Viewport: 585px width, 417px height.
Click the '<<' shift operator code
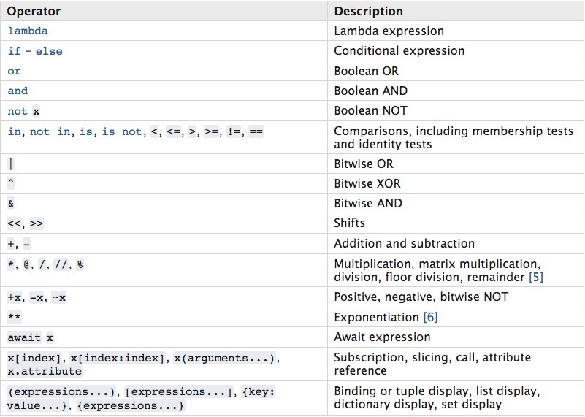[x=15, y=223]
